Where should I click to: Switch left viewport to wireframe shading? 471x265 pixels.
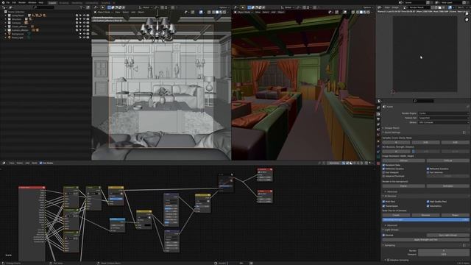(x=213, y=12)
